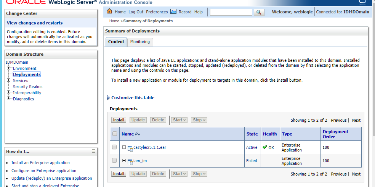Viewport: 375px width, 187px height.
Task: Expand the Environment tree node
Action: [x=9, y=68]
